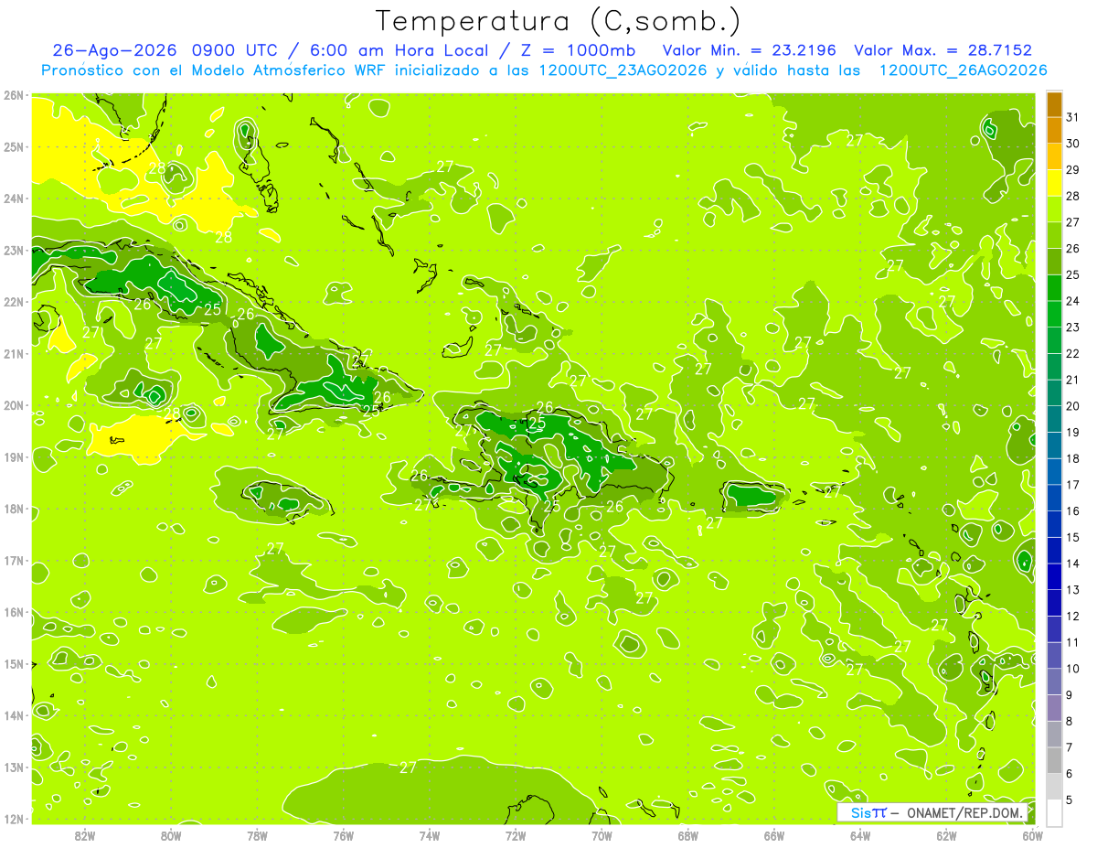The width and height of the screenshot is (1097, 848).
Task: Click the '22N' latitude axis label
Action: pyautogui.click(x=14, y=302)
